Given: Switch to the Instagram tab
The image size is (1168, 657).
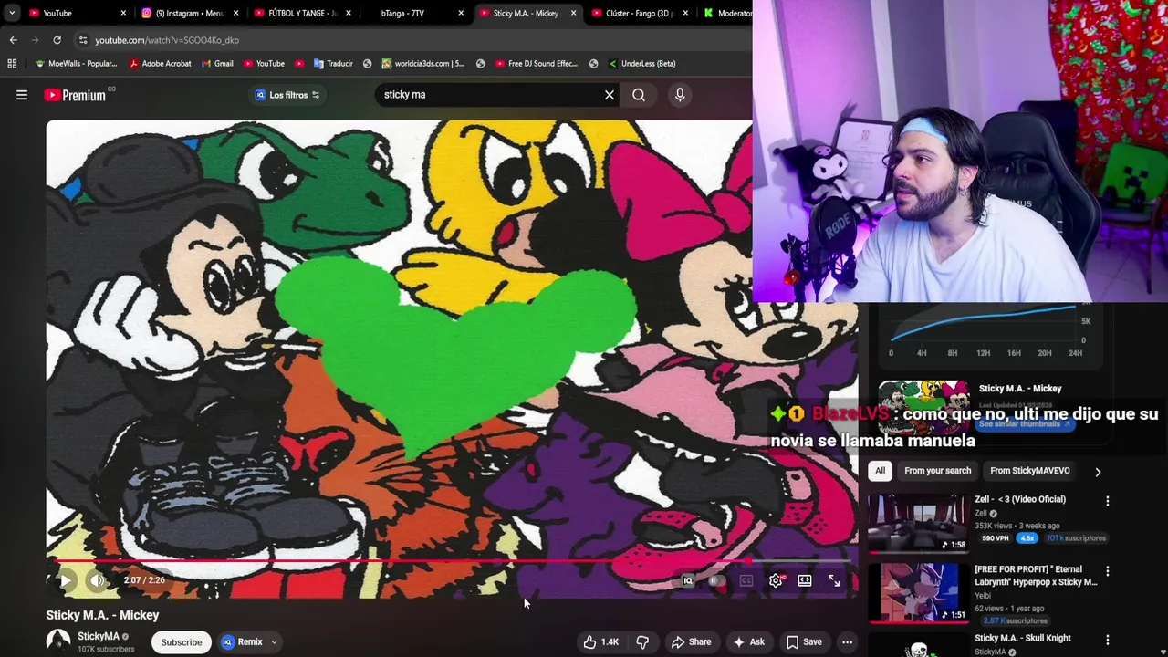Looking at the screenshot, I should point(188,13).
